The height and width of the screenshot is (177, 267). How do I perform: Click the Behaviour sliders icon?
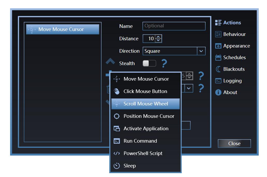click(218, 34)
